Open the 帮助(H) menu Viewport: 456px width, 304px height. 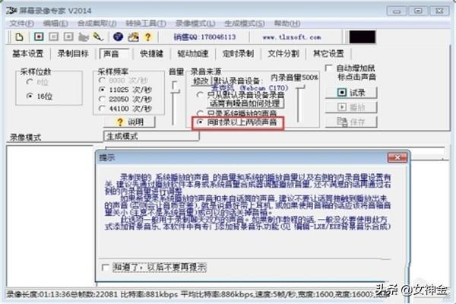287,24
